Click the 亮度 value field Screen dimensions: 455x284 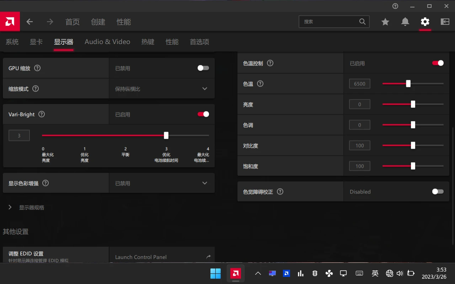[360, 104]
